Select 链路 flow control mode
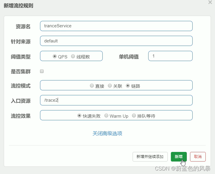The height and width of the screenshot is (174, 215). click(x=128, y=86)
